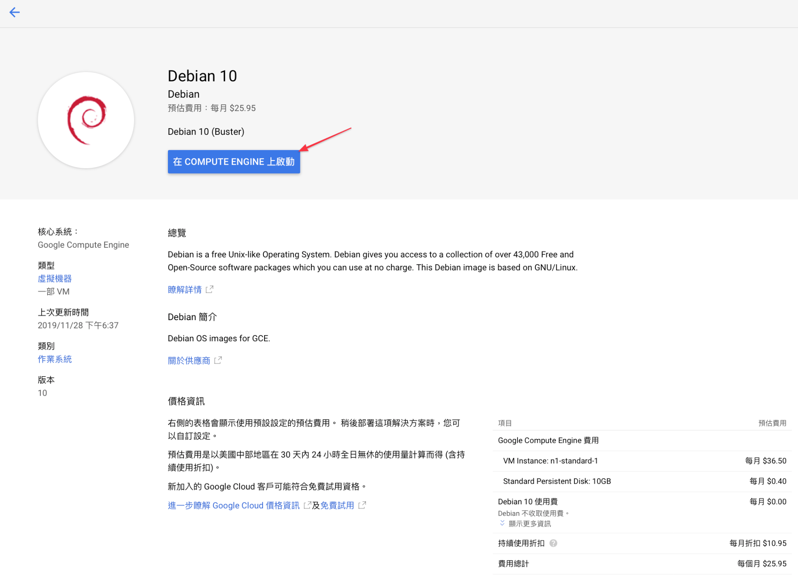This screenshot has height=576, width=798.
Task: Click the 價格資訊 section heading
Action: (186, 401)
